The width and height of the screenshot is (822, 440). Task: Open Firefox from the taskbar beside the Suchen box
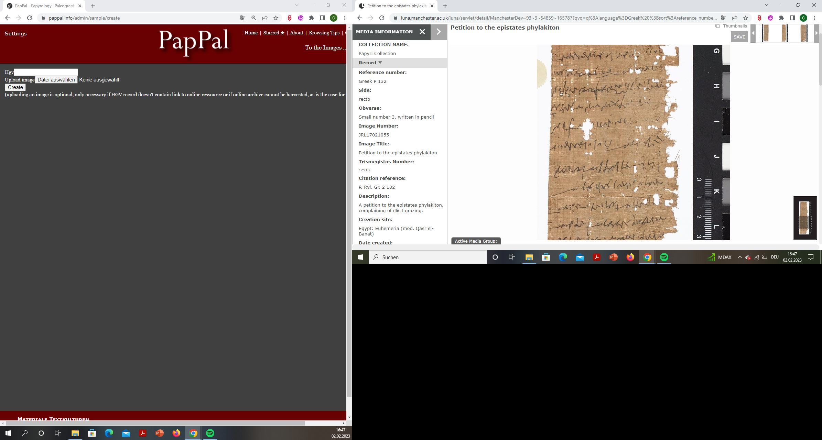pos(630,257)
